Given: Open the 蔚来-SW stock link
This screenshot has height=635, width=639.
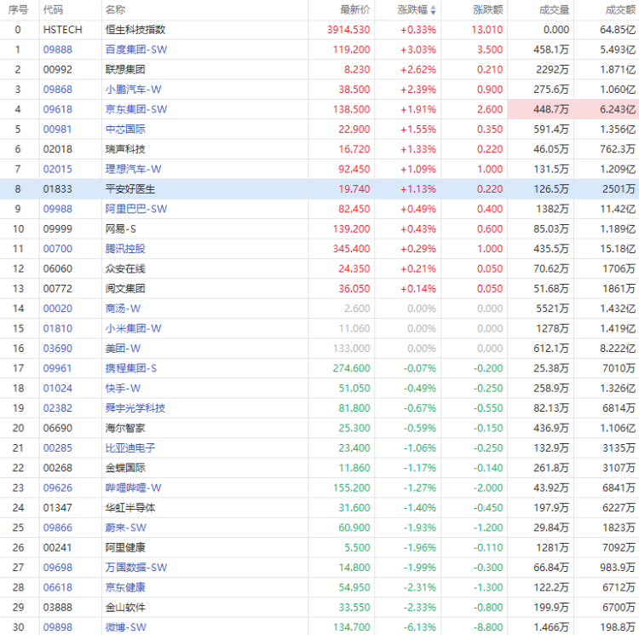Looking at the screenshot, I should click(x=125, y=528).
